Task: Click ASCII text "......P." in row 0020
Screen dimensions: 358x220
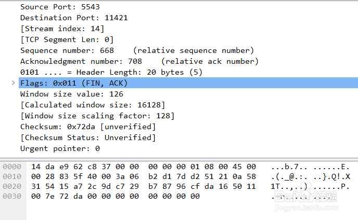Action: (x=331, y=186)
